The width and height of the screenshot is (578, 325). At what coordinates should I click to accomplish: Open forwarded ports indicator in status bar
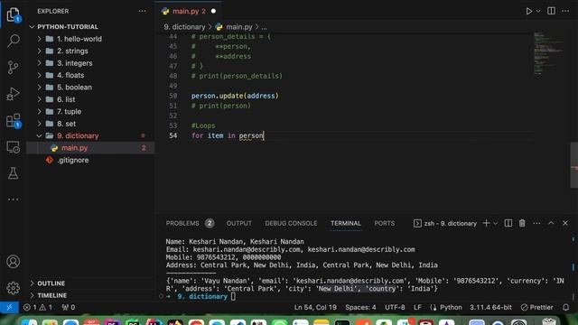(69, 307)
